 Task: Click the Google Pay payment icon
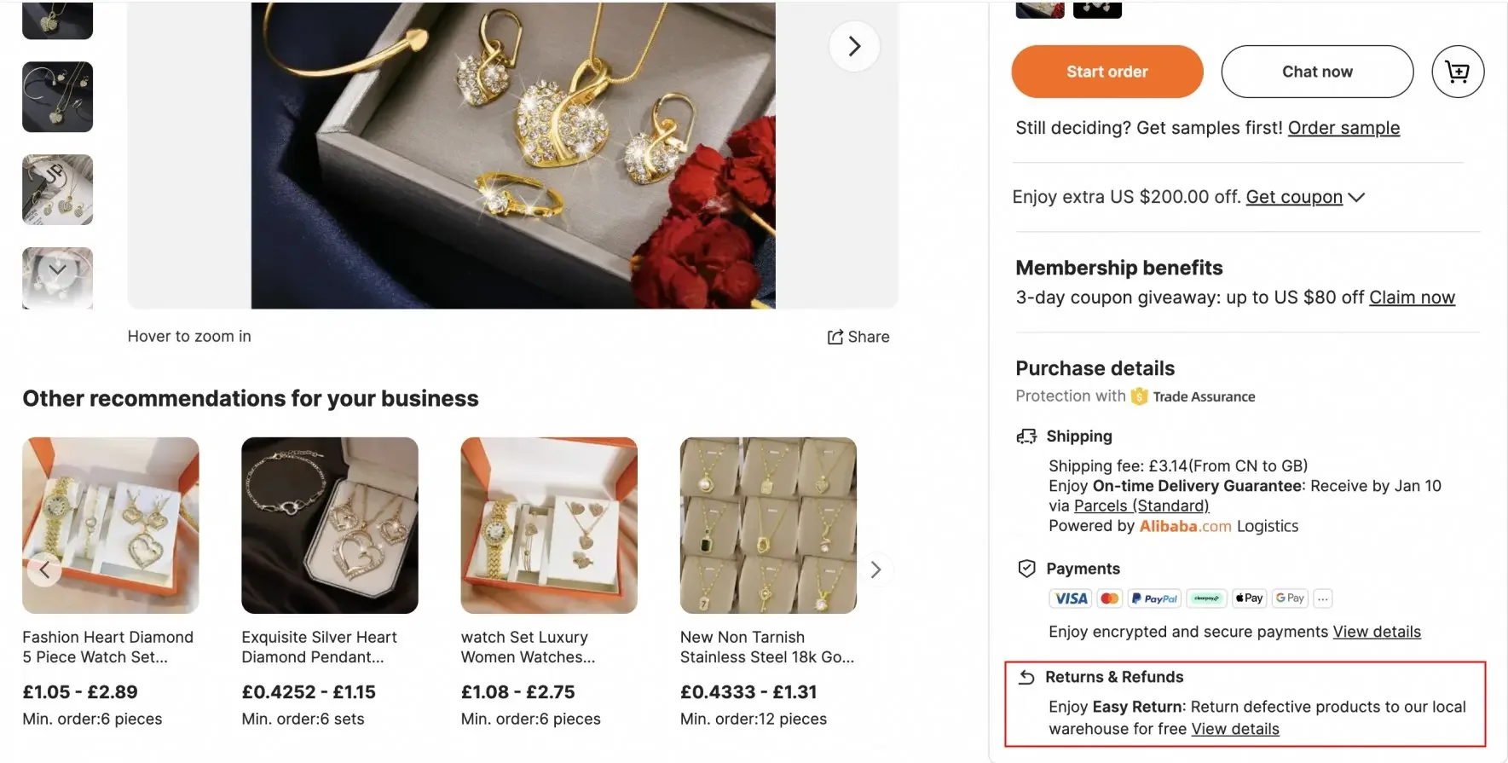coord(1289,598)
